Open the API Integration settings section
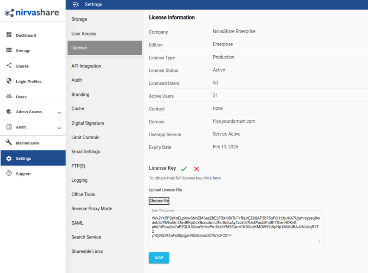368x273 pixels. (86, 66)
